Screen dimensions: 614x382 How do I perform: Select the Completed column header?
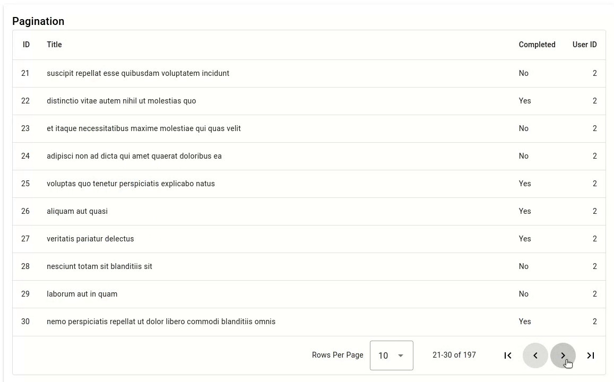point(537,45)
